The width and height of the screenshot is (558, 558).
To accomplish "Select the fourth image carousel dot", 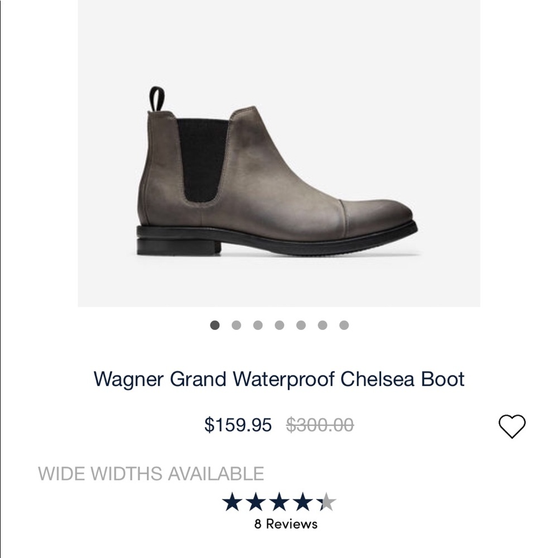I will click(x=279, y=324).
